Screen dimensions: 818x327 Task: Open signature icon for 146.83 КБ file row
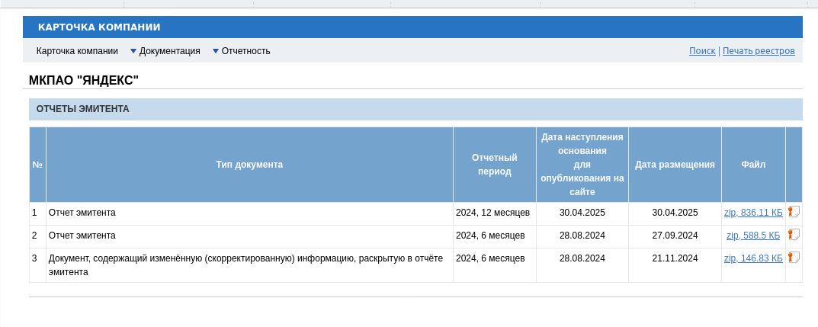click(x=794, y=258)
